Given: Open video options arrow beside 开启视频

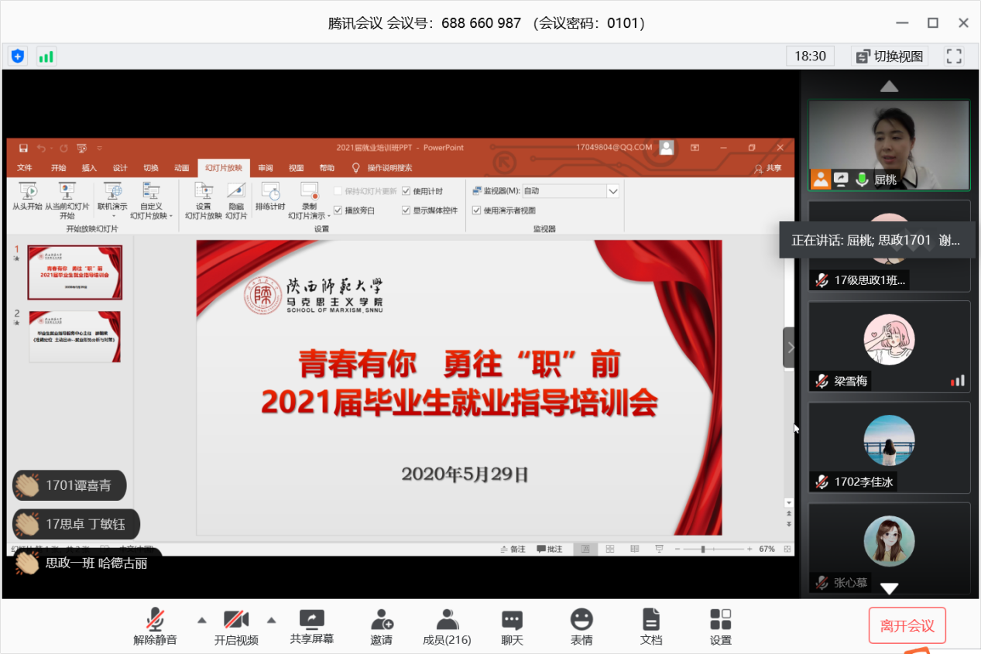Looking at the screenshot, I should (x=271, y=619).
